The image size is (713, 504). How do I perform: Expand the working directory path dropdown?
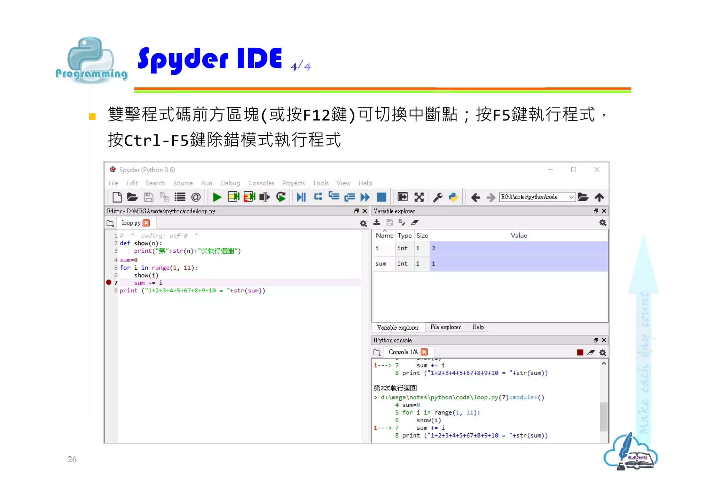pyautogui.click(x=571, y=197)
